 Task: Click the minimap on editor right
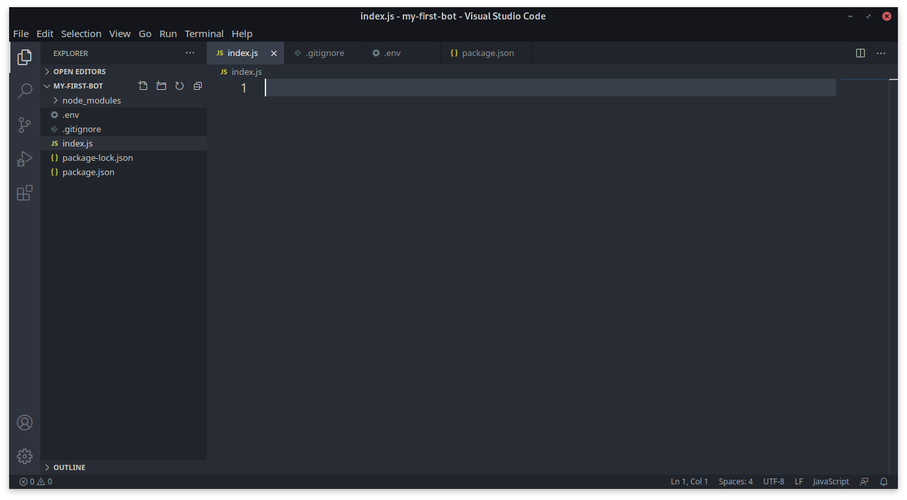[865, 277]
